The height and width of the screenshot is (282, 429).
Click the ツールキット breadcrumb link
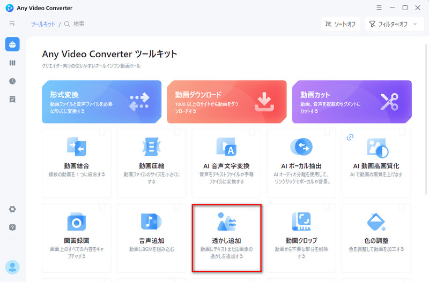pos(43,24)
